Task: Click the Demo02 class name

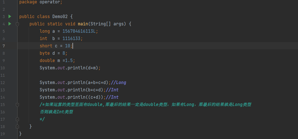Action: pos(60,16)
